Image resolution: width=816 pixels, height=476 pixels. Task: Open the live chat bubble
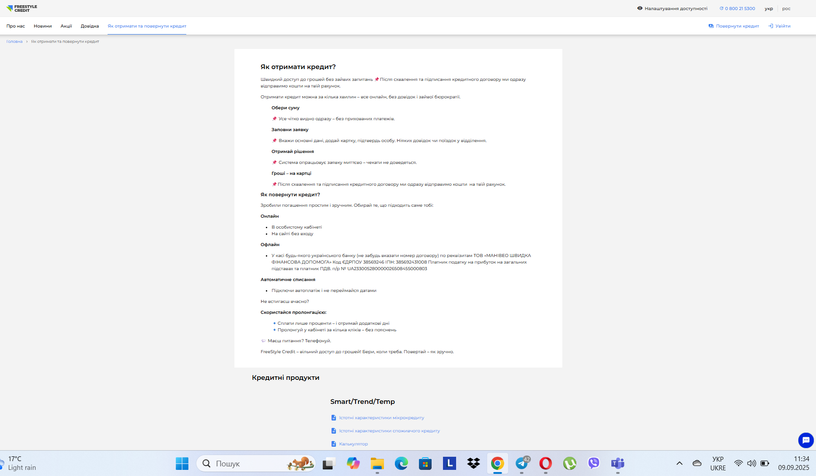point(806,440)
